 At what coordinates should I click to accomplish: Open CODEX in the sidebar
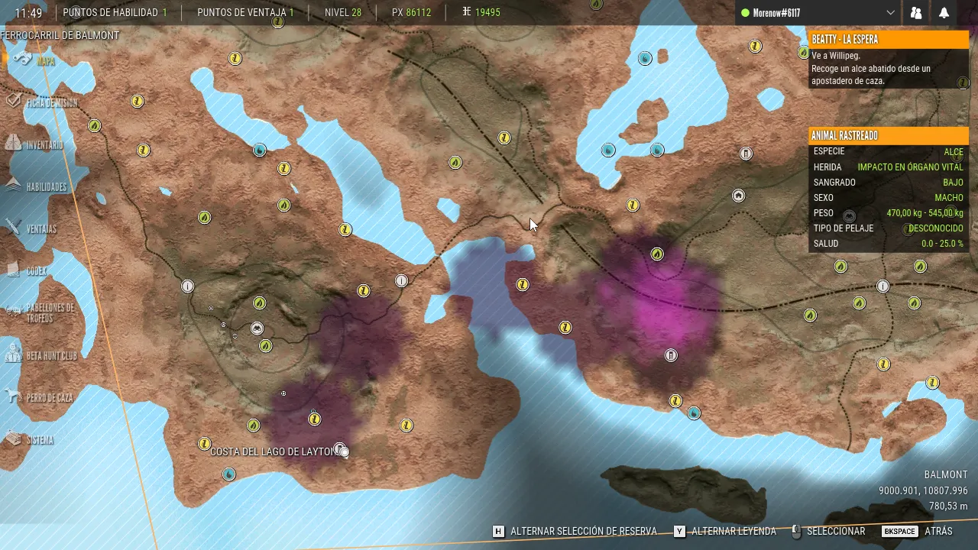(x=28, y=270)
